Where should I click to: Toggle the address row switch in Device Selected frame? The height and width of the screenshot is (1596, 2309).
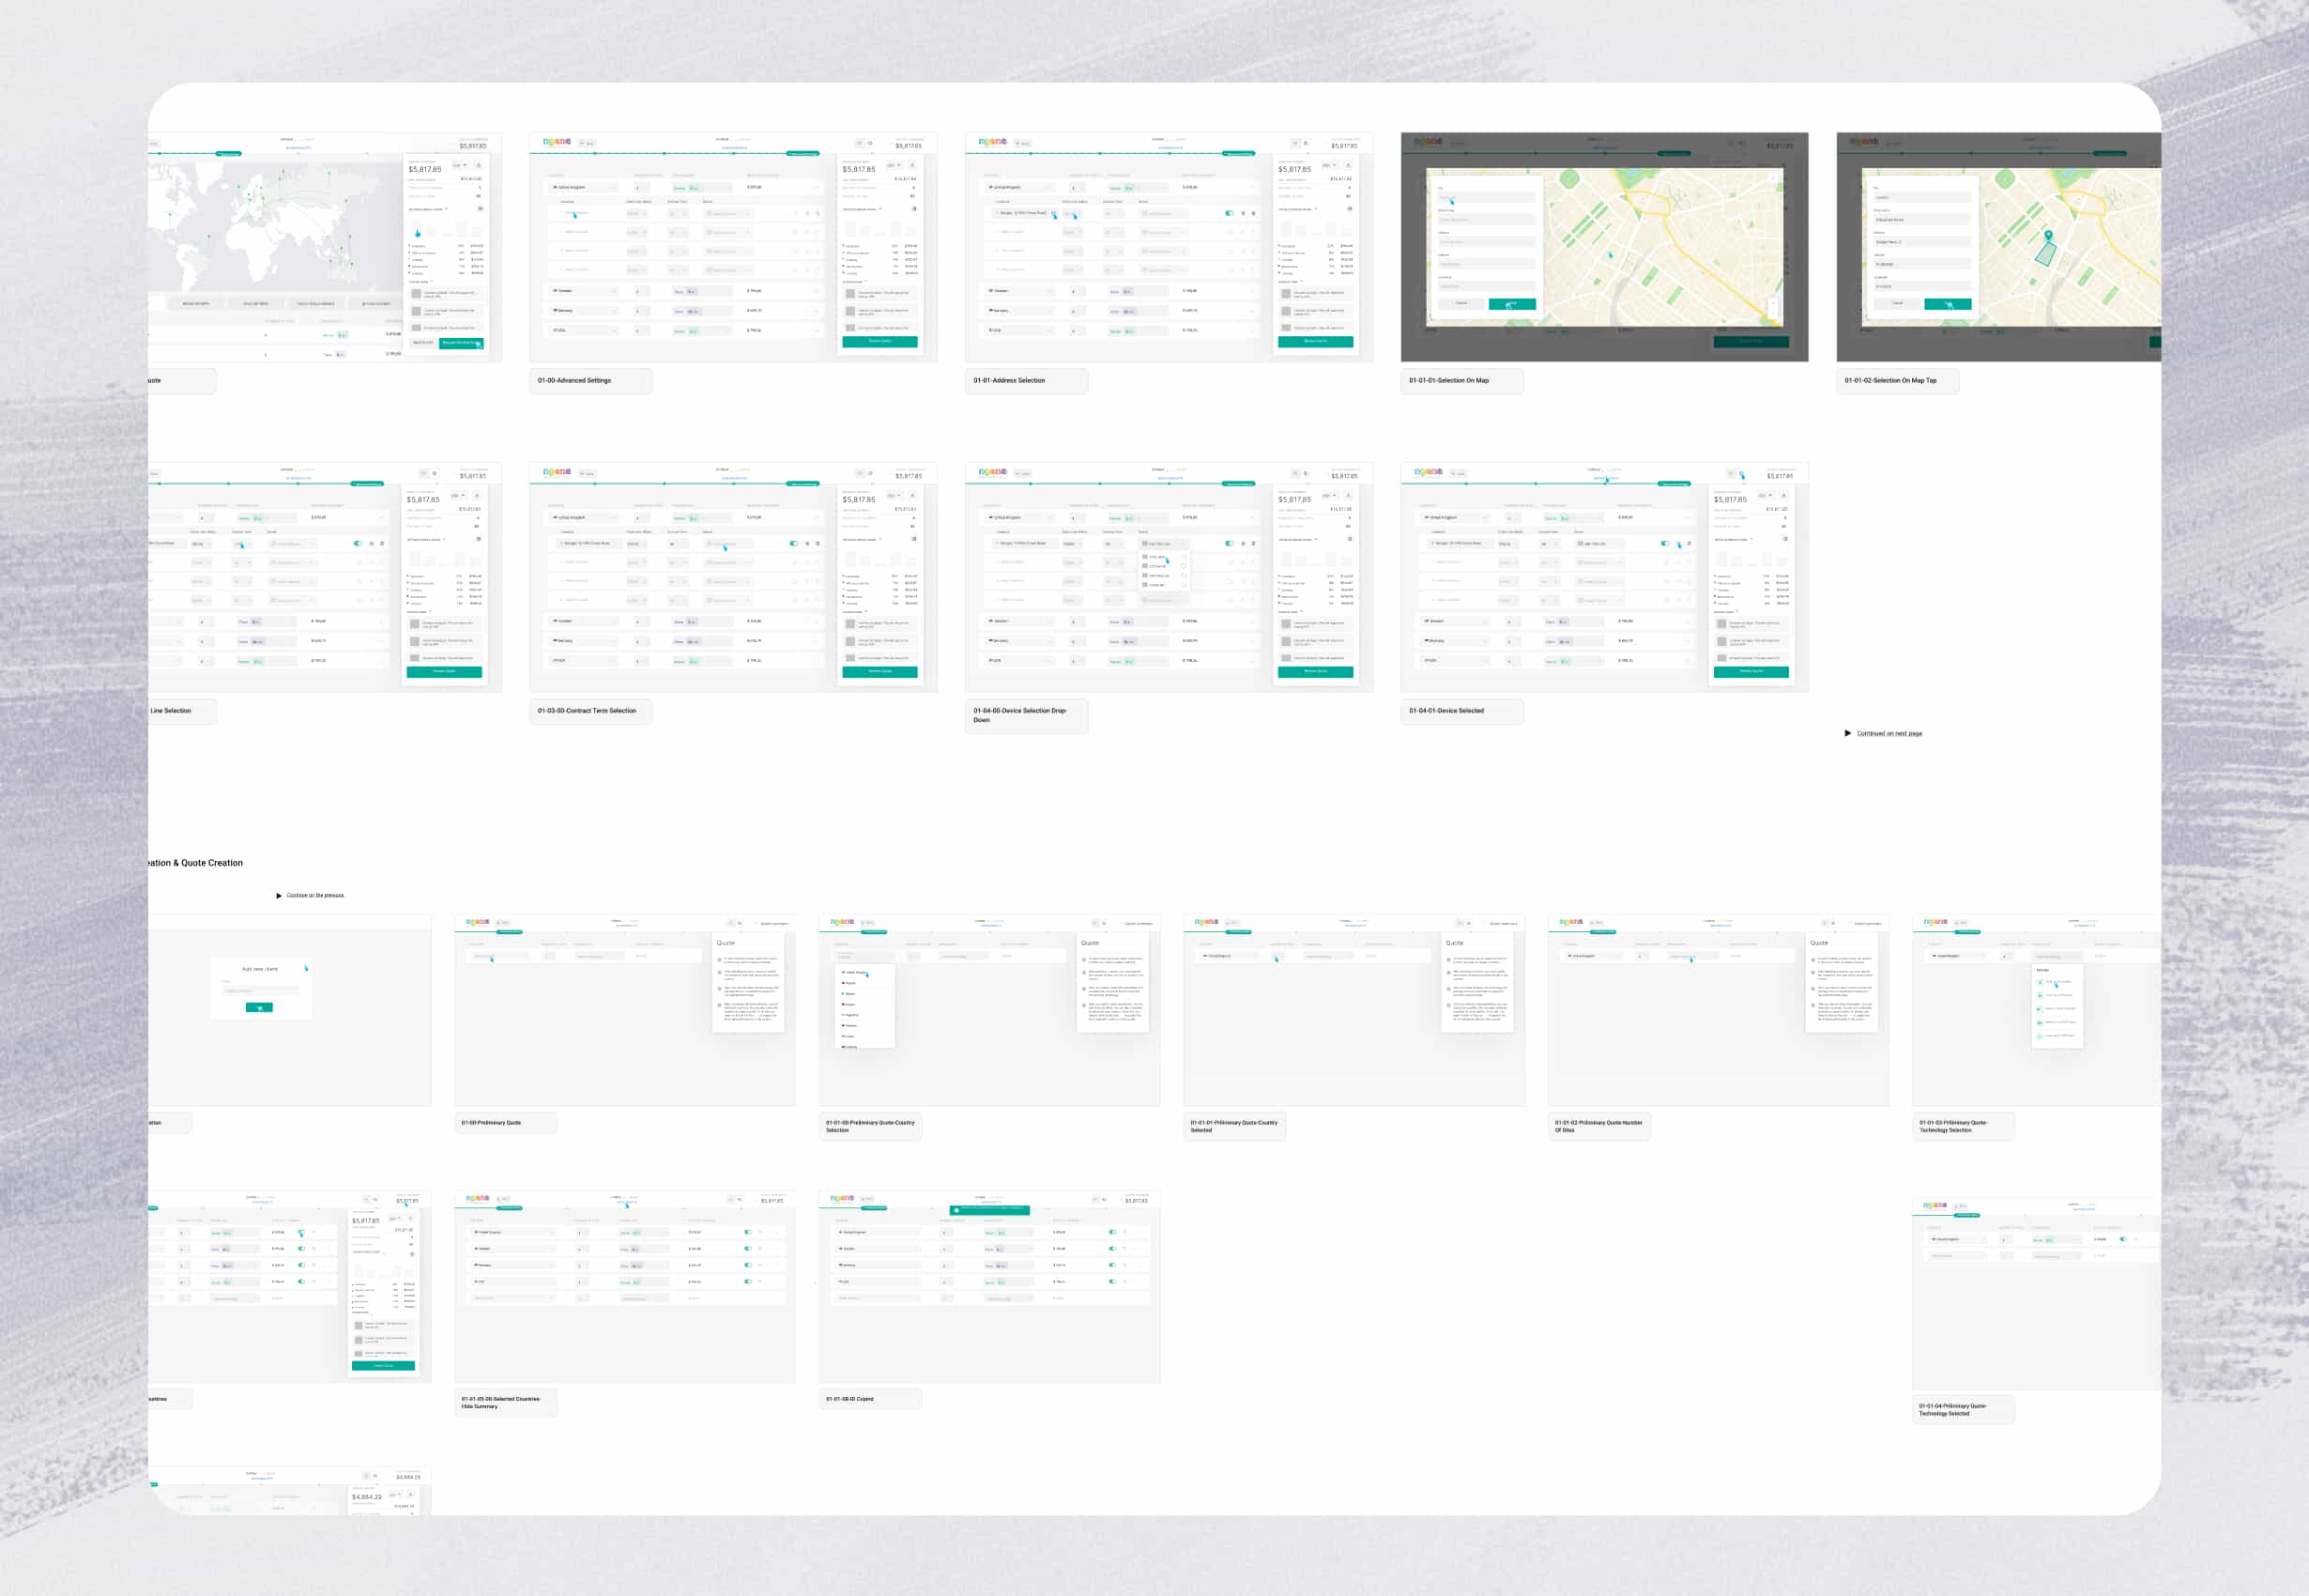click(1664, 543)
